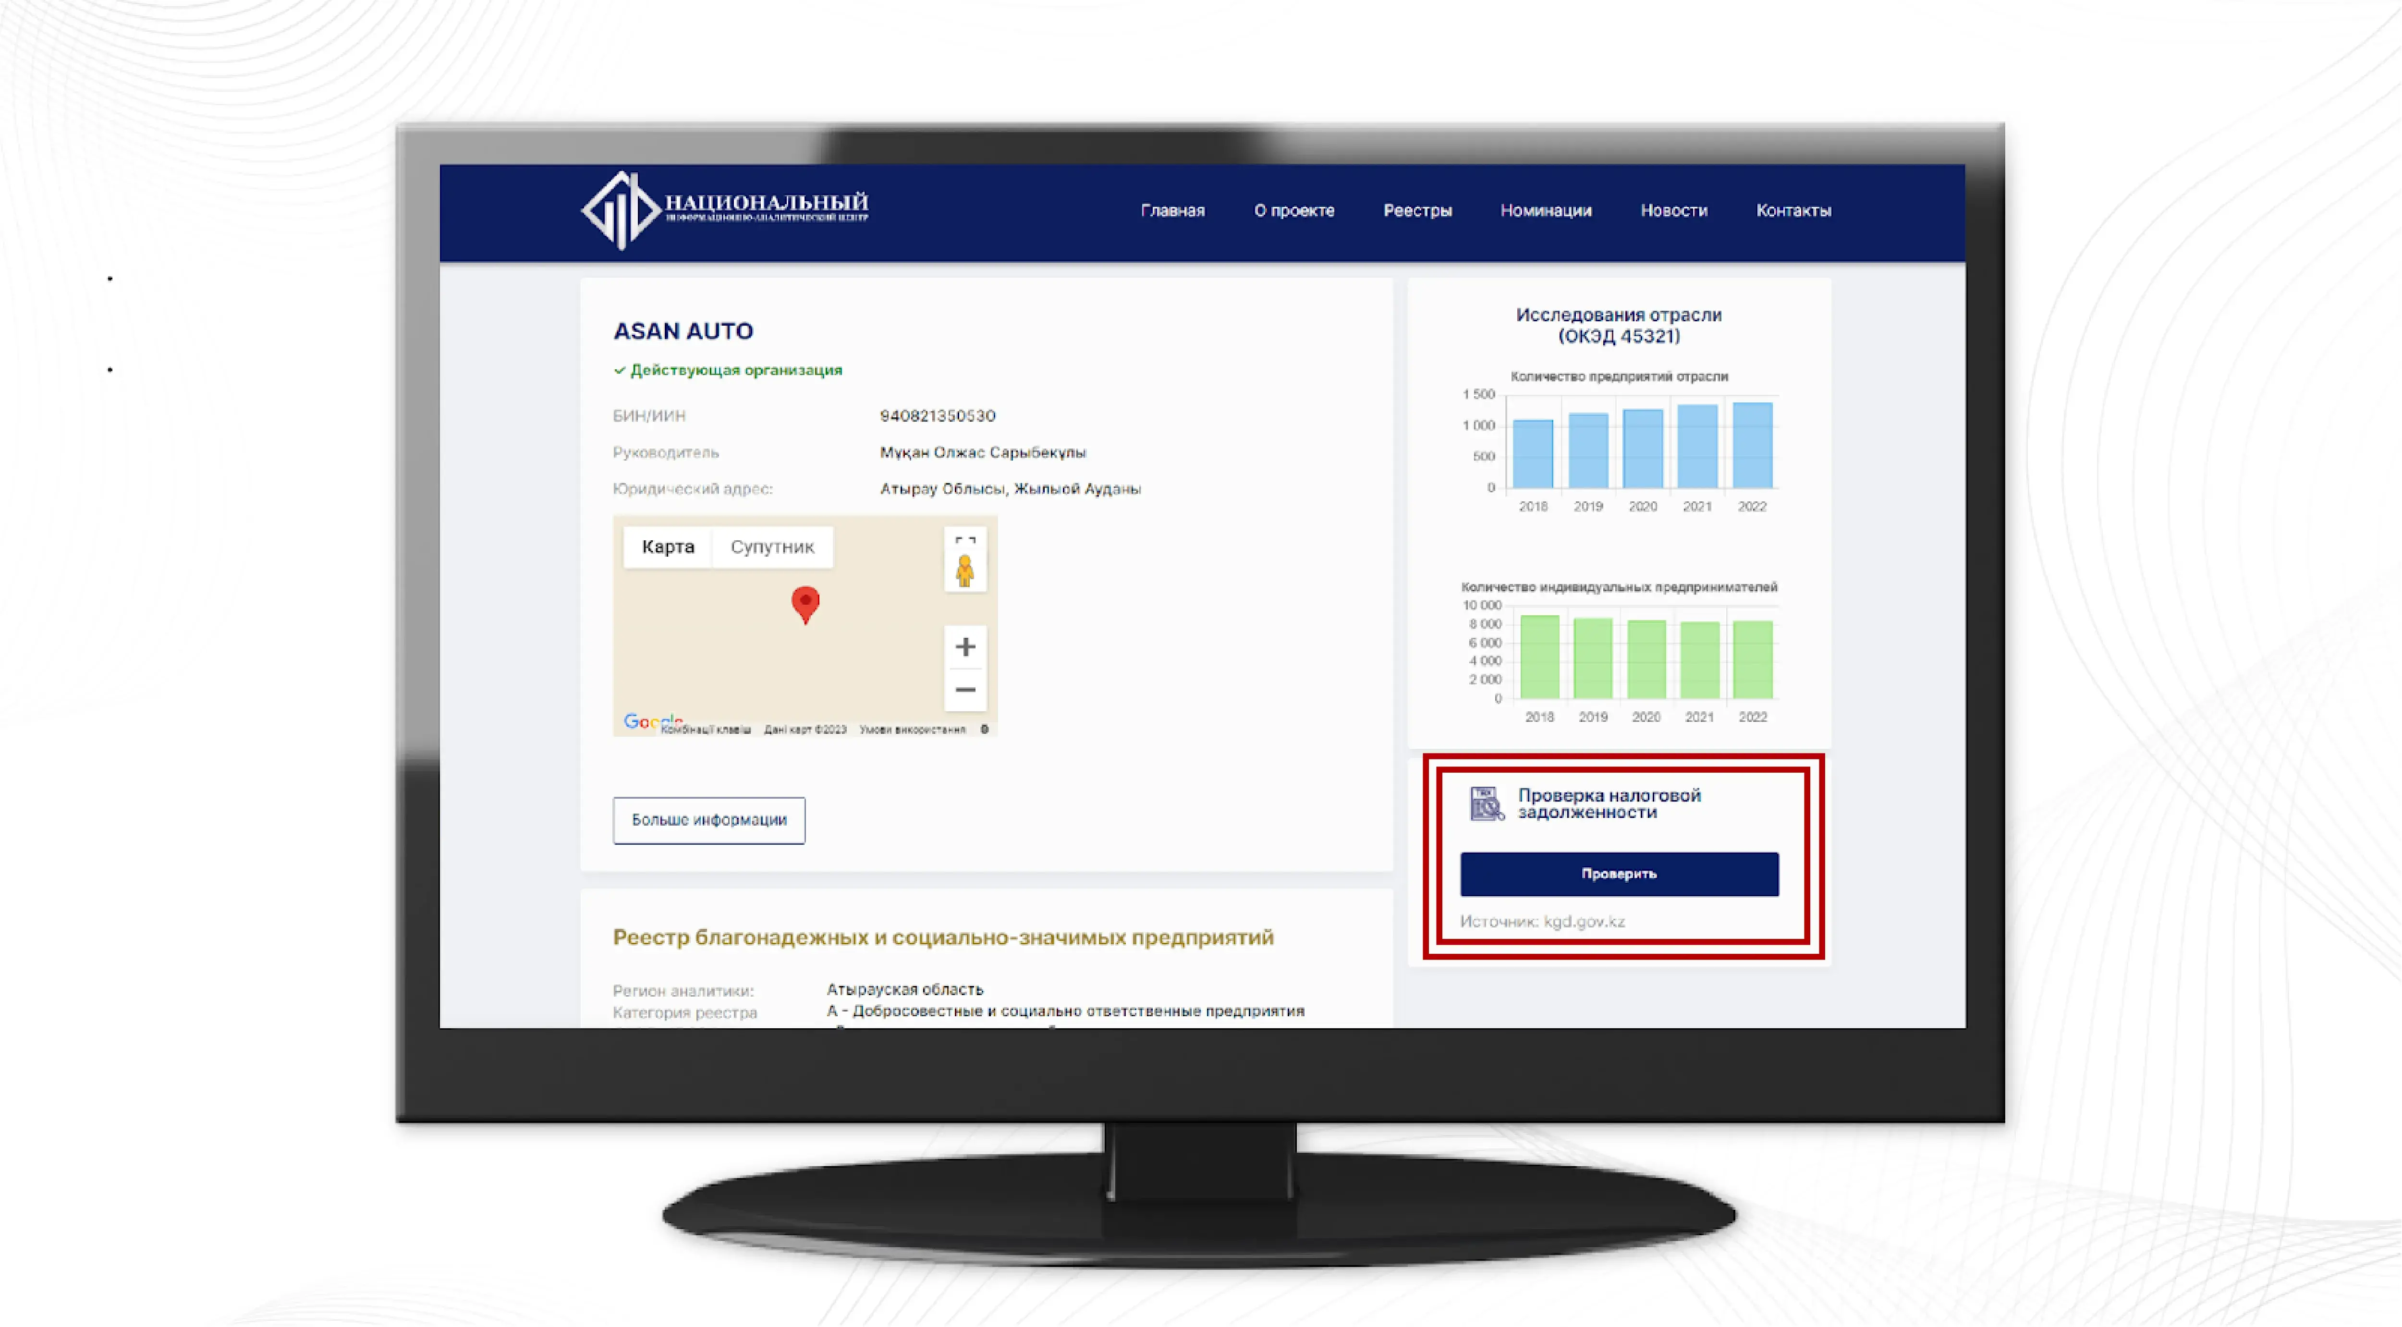The width and height of the screenshot is (2402, 1327).
Task: Click the Количество предприятий отрасли chart title
Action: pyautogui.click(x=1619, y=377)
